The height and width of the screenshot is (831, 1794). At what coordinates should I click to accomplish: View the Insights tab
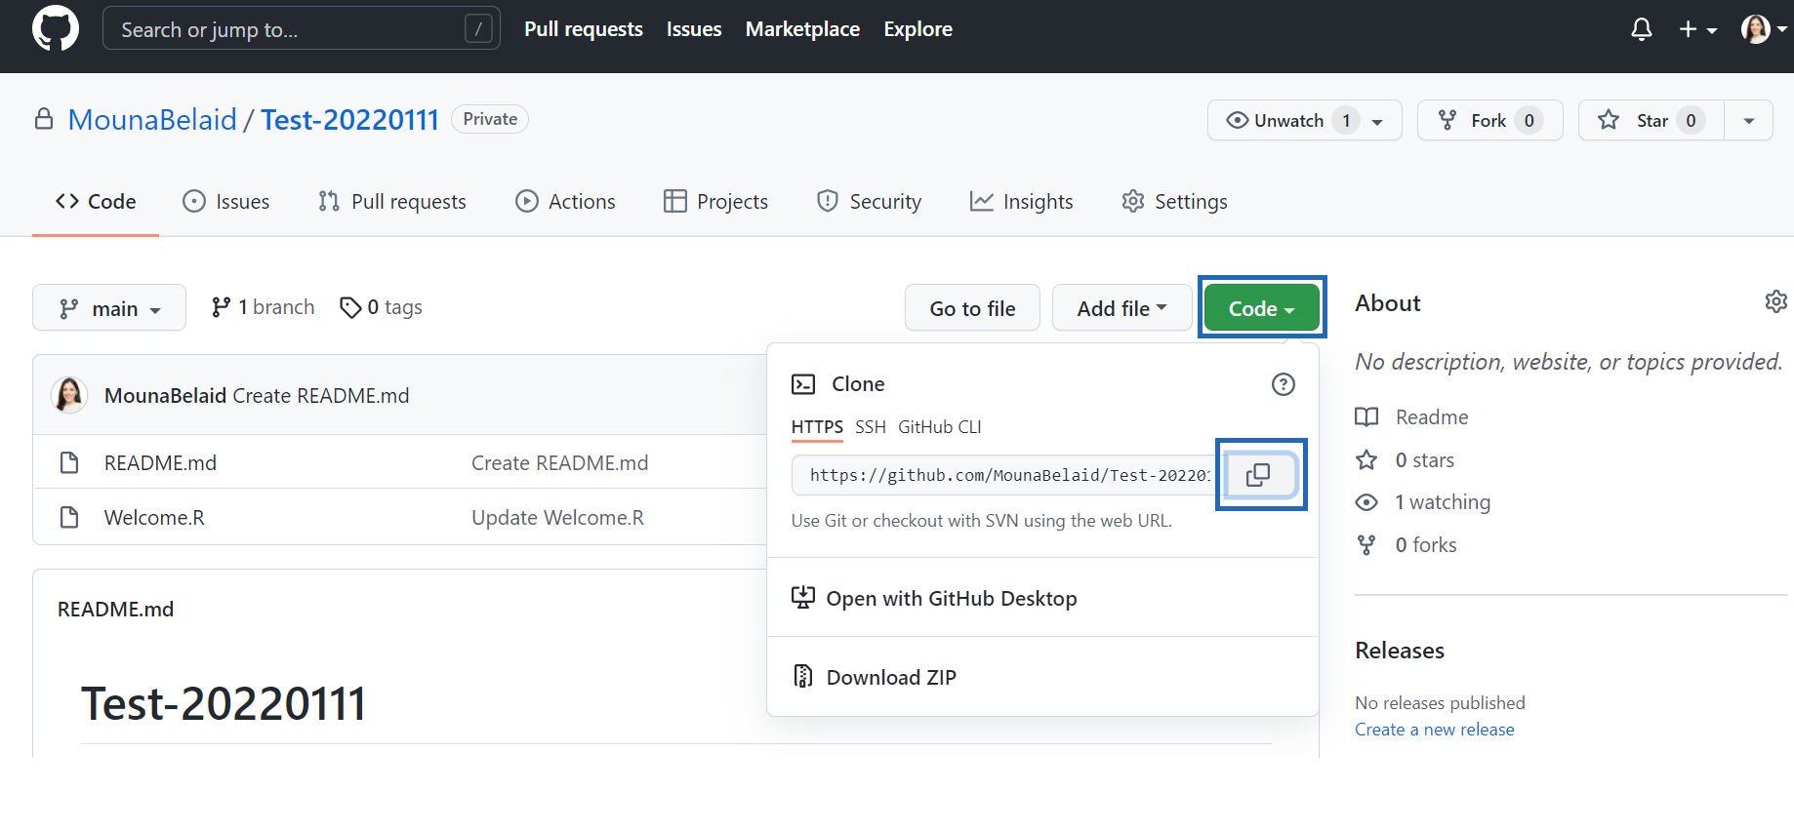pyautogui.click(x=1022, y=202)
